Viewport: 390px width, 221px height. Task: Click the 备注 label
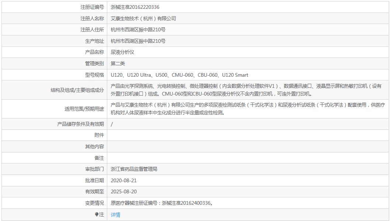point(99,158)
